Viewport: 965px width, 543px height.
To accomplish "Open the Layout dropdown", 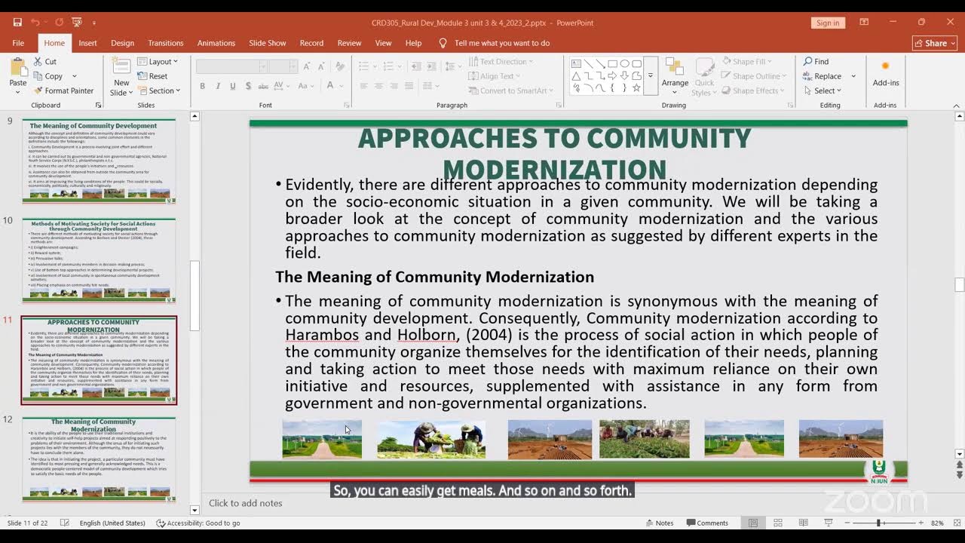I will pyautogui.click(x=158, y=62).
